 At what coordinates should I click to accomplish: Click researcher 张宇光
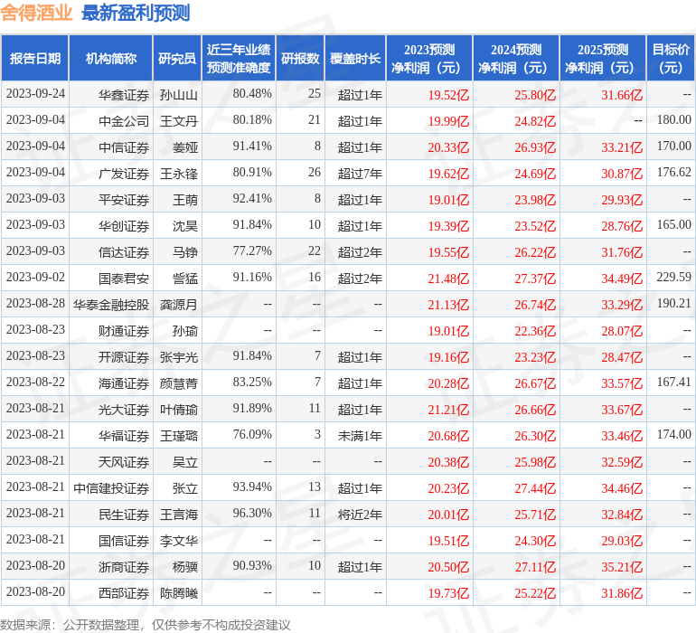click(x=179, y=357)
